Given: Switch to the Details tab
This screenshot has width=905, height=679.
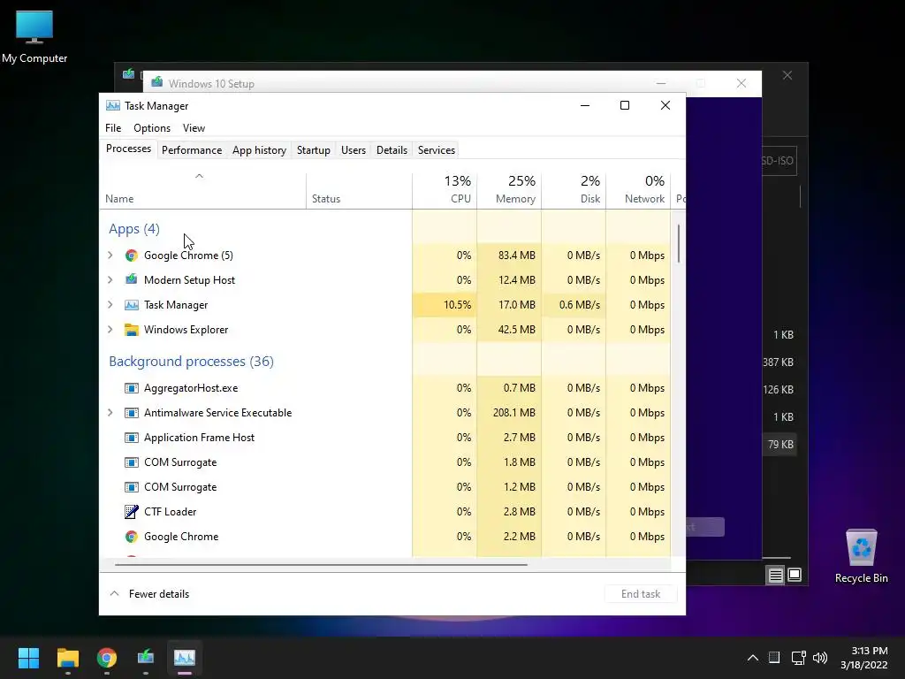Looking at the screenshot, I should click(392, 150).
